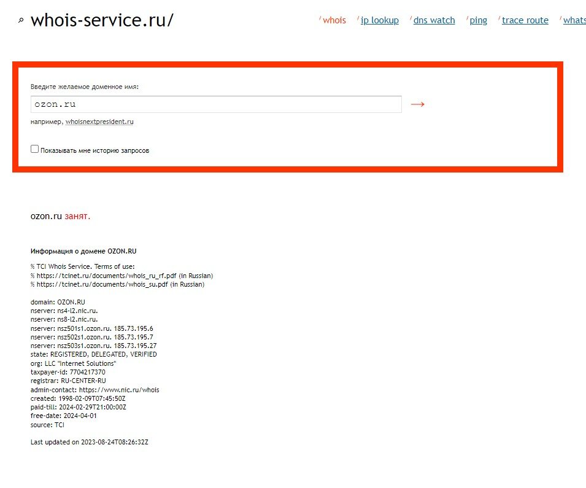
Task: Click the 'source: TCI' line
Action: click(47, 425)
